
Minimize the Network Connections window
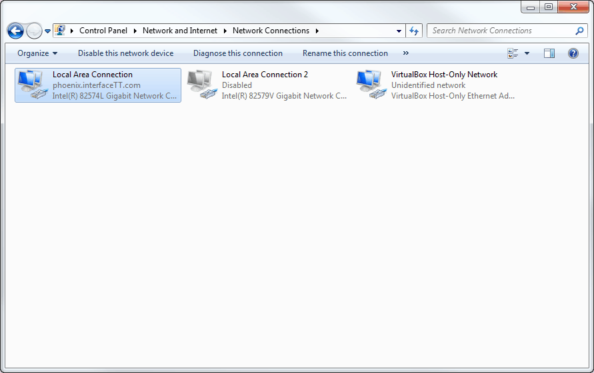(531, 7)
